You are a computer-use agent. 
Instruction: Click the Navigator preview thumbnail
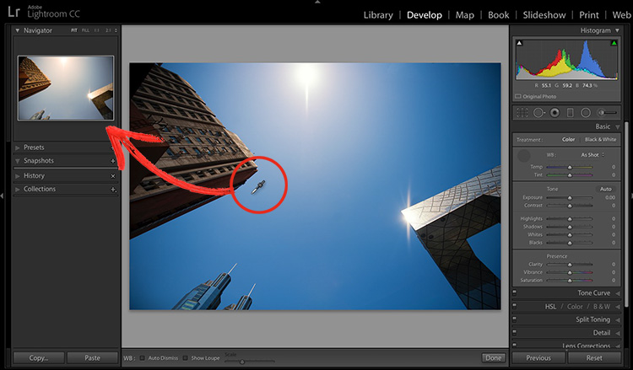tap(66, 88)
